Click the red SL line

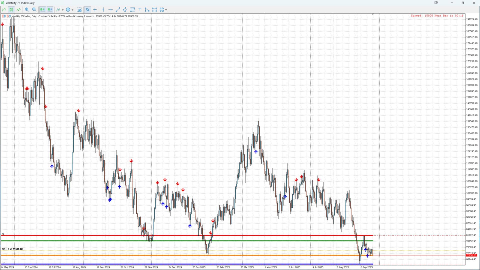pos(175,235)
